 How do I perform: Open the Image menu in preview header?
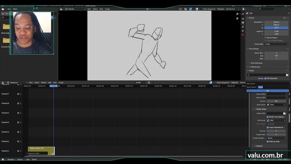[x=107, y=9]
